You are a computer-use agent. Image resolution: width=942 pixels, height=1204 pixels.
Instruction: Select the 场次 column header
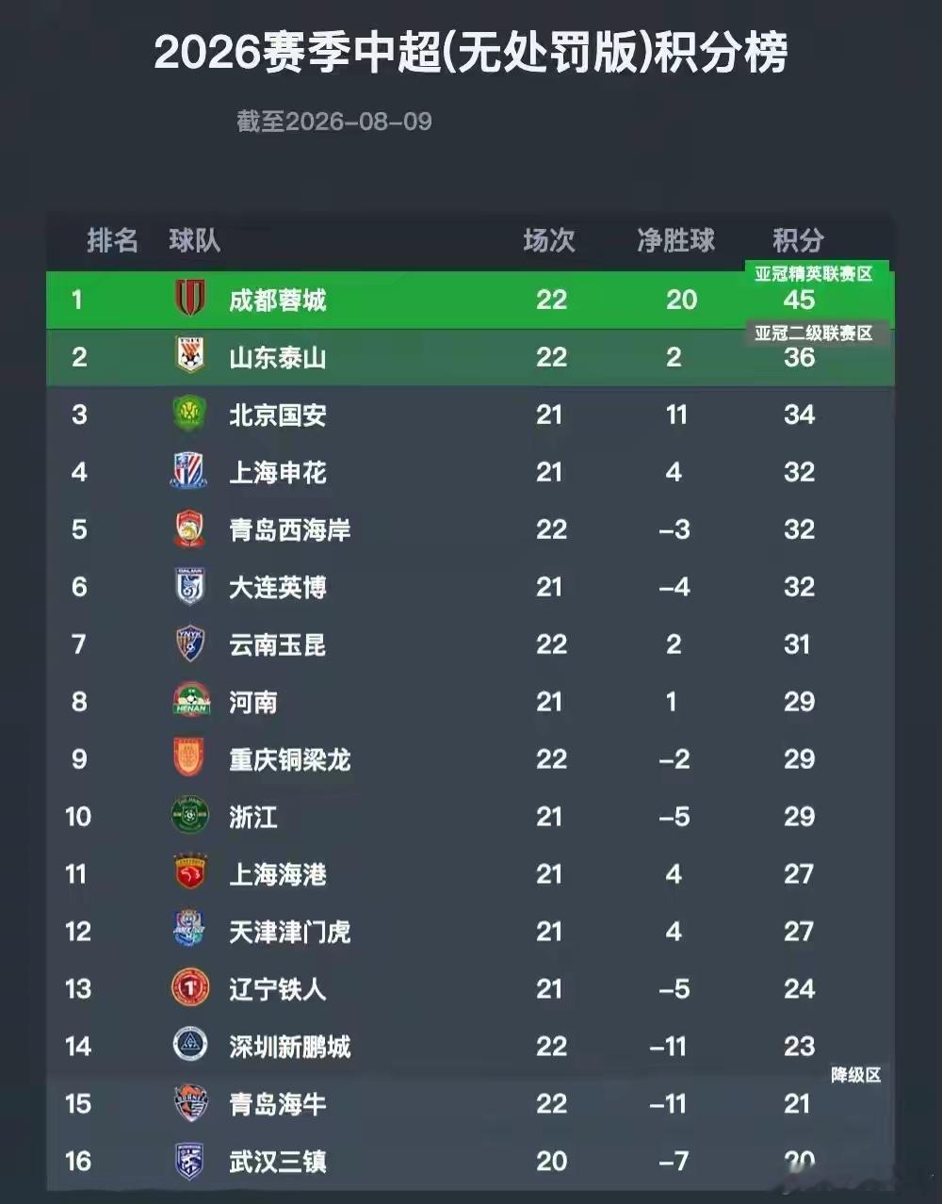(x=549, y=240)
